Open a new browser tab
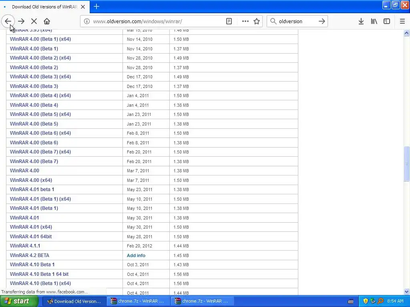 [x=96, y=6]
